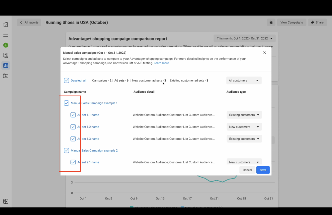
Task: Save the campaign selection
Action: [263, 170]
